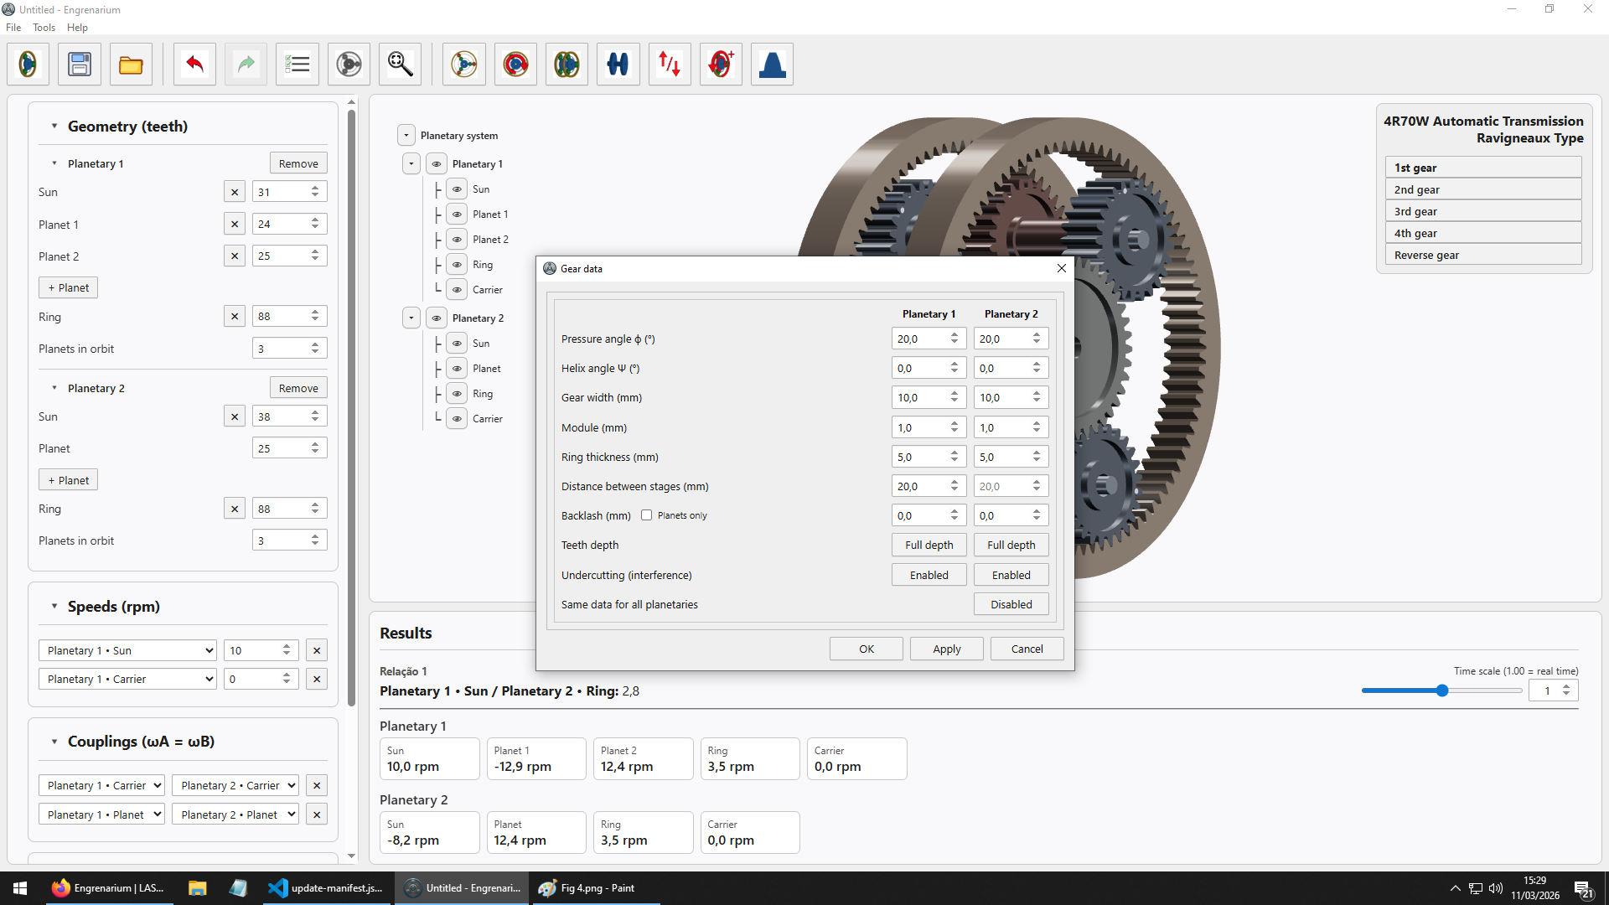
Task: Click the red up-down arrows icon
Action: coord(669,65)
